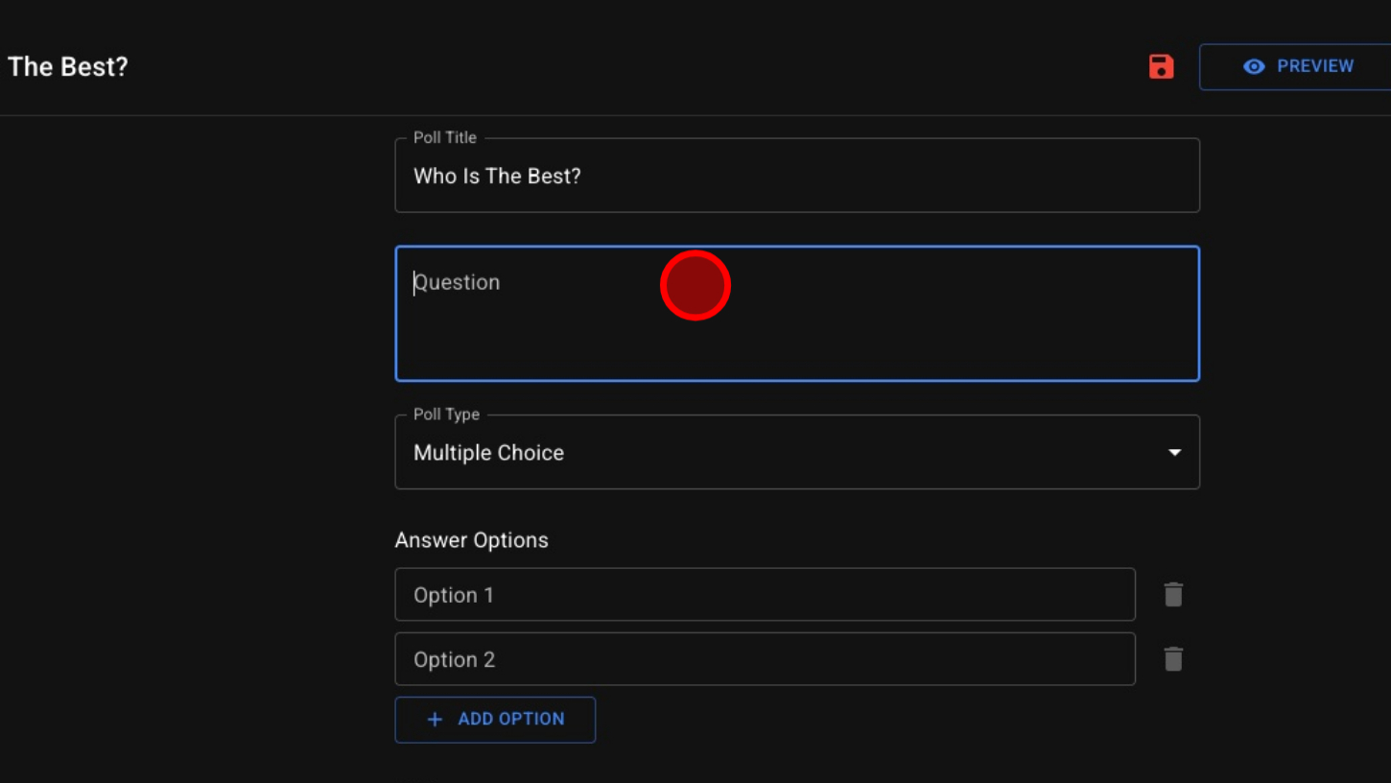Click the Answer Options heading
This screenshot has height=783, width=1391.
click(471, 540)
